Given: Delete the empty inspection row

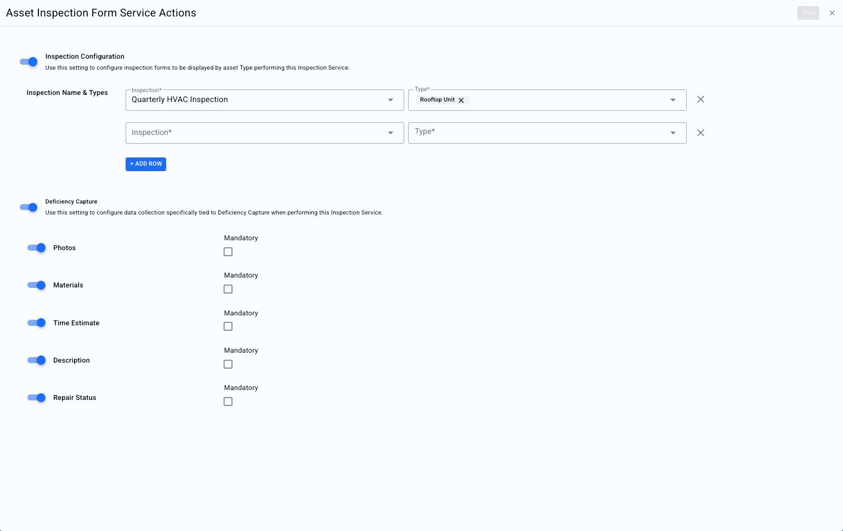Looking at the screenshot, I should [700, 133].
